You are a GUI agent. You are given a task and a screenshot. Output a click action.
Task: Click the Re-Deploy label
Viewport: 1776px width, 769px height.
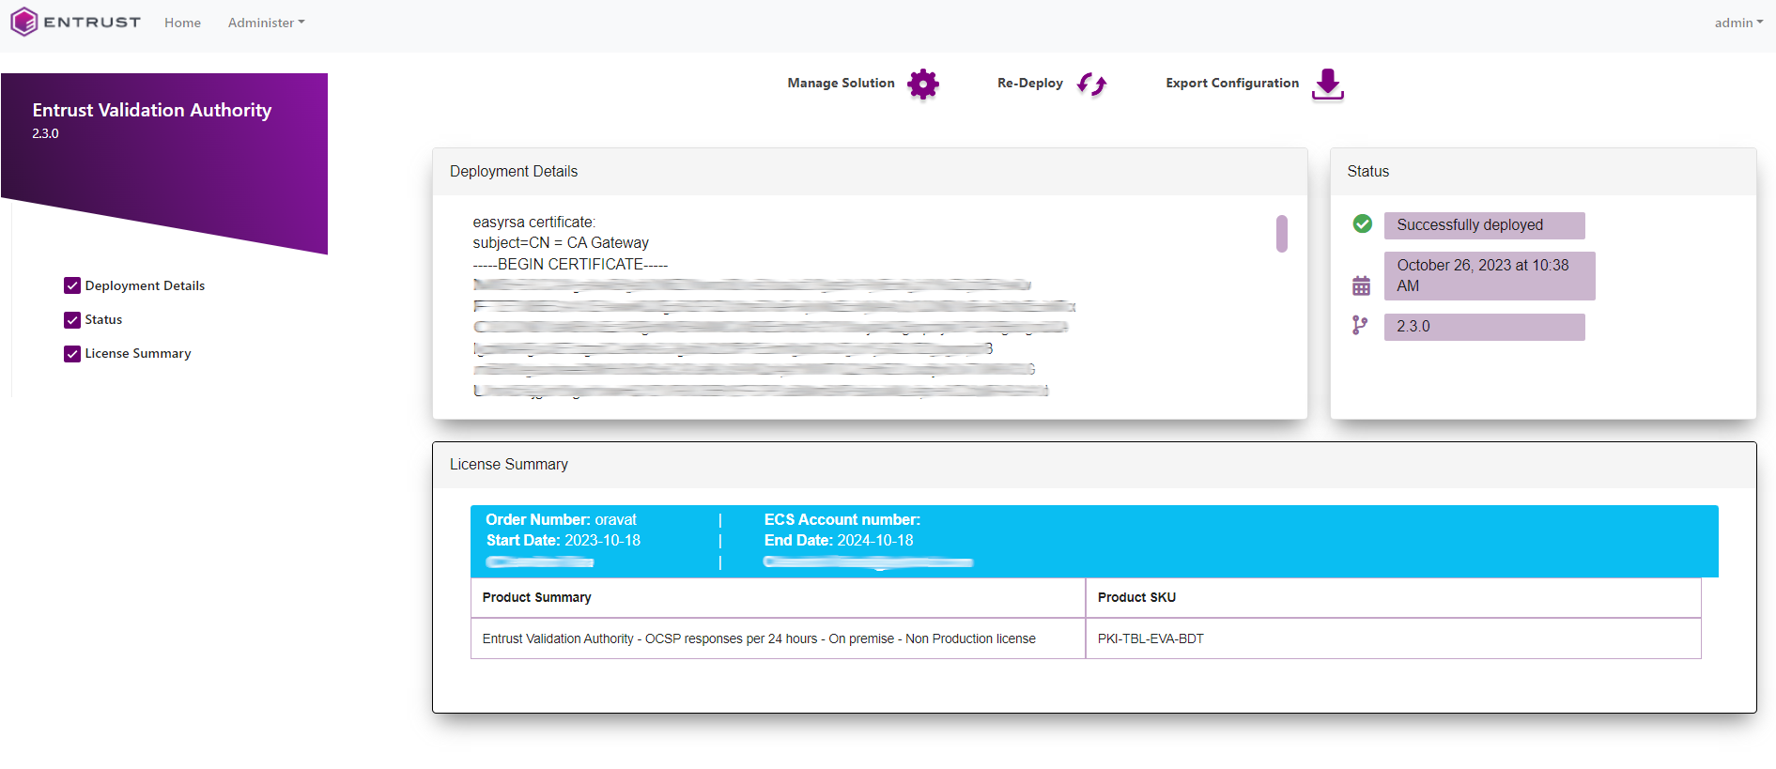pos(1030,83)
